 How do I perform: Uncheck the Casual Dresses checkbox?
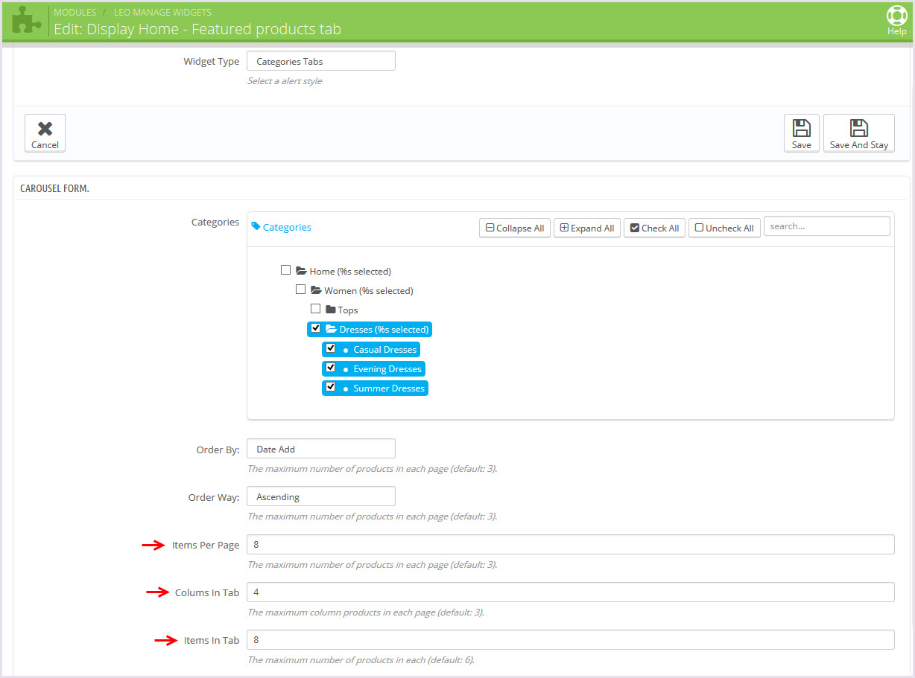tap(330, 348)
